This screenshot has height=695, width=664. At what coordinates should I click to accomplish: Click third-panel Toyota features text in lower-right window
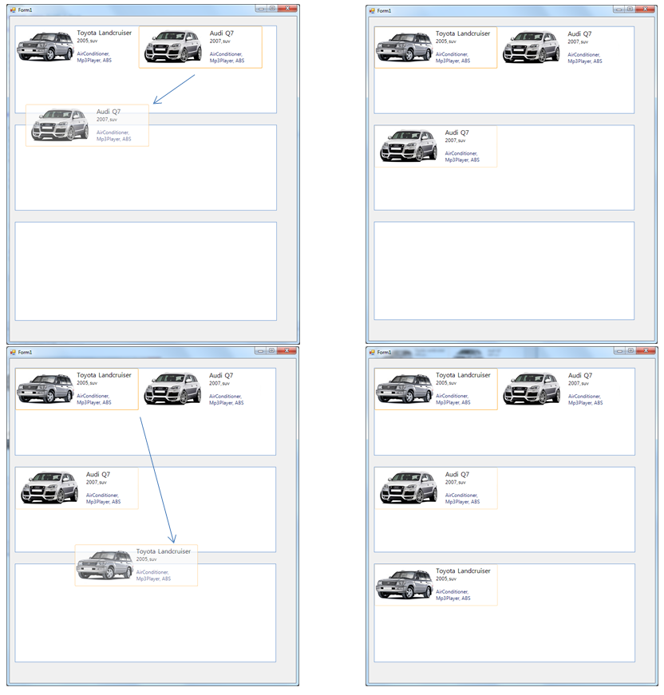pos(453,594)
